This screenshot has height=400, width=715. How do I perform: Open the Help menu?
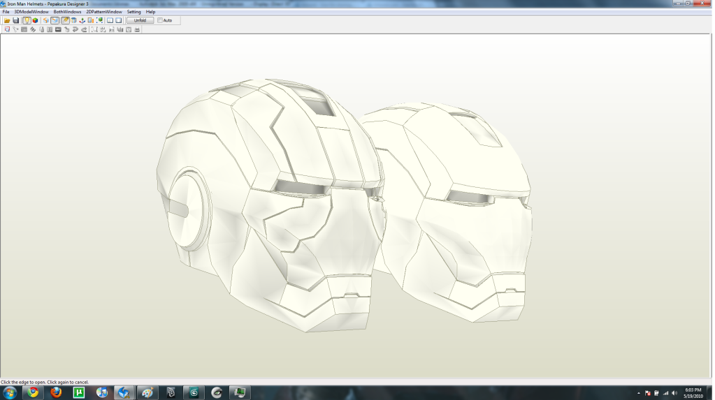point(150,12)
